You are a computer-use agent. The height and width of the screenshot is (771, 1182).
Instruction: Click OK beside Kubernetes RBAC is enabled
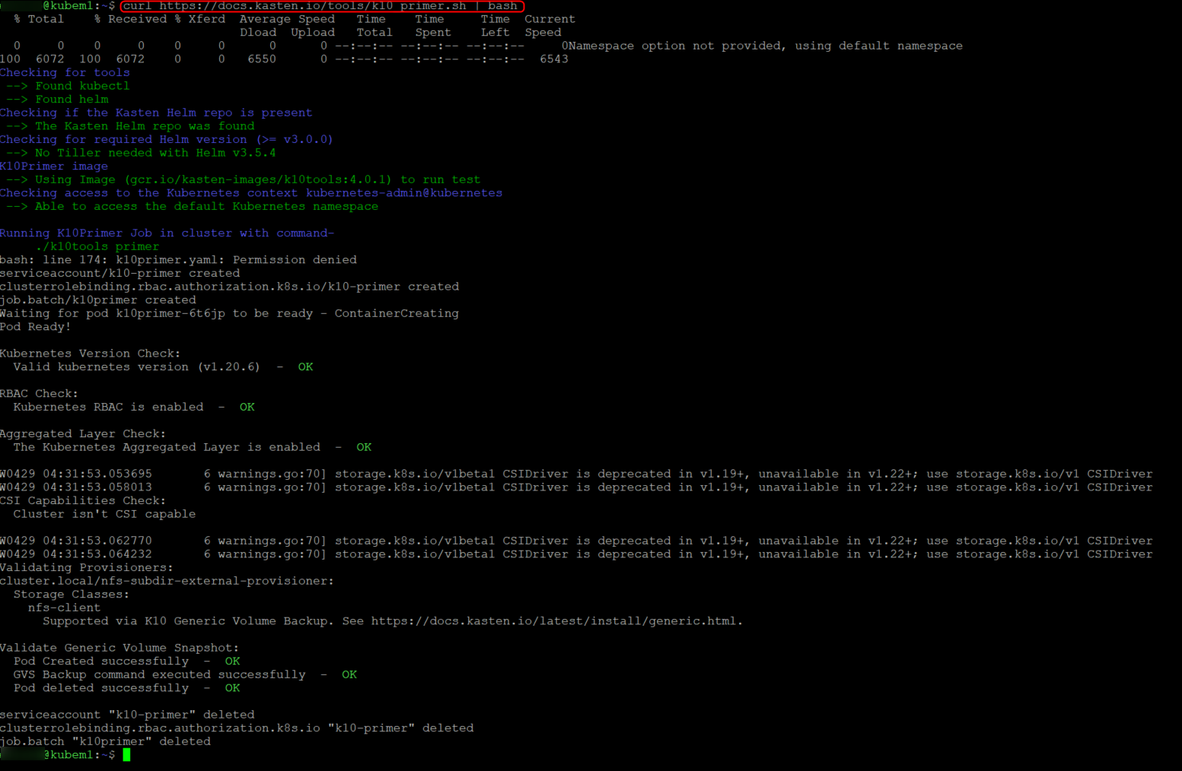[247, 408]
